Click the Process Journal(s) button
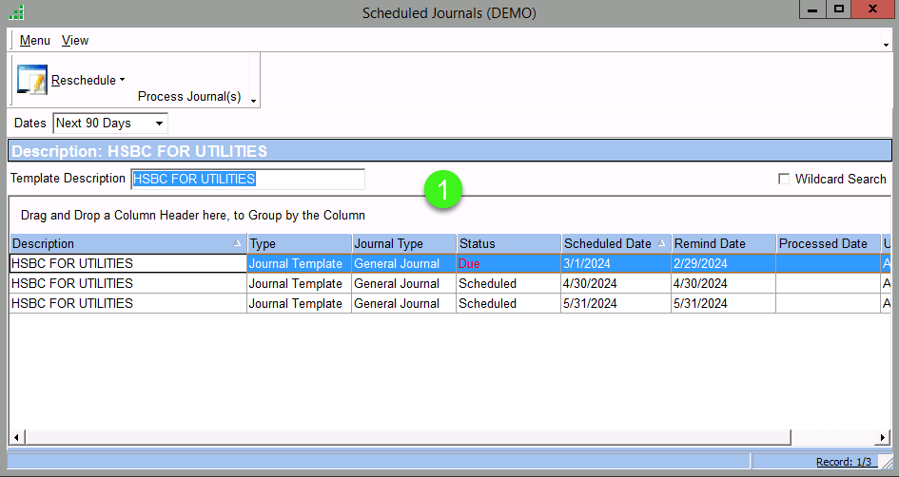Viewport: 899px width, 477px height. pos(189,97)
